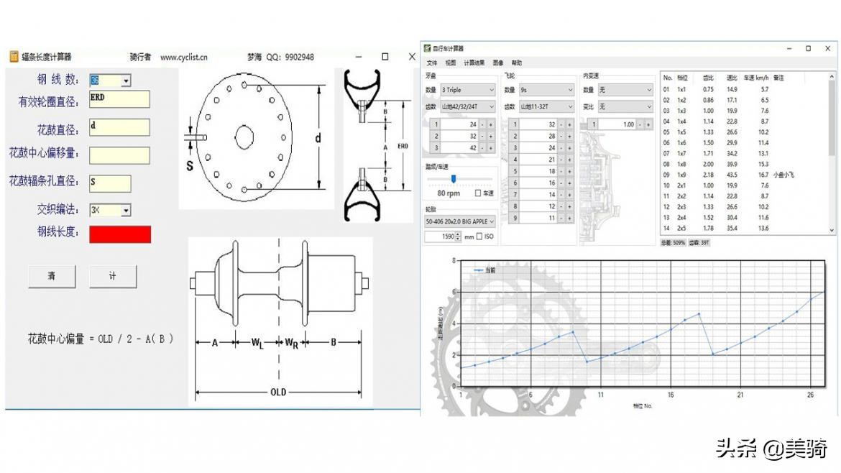Image resolution: width=841 pixels, height=473 pixels.
Task: Open the 文件 menu
Action: pos(432,63)
